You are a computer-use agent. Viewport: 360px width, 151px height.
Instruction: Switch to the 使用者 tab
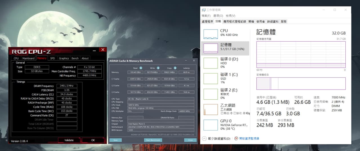tap(260, 22)
